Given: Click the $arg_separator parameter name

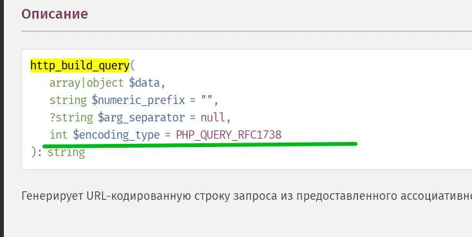Looking at the screenshot, I should (141, 118).
